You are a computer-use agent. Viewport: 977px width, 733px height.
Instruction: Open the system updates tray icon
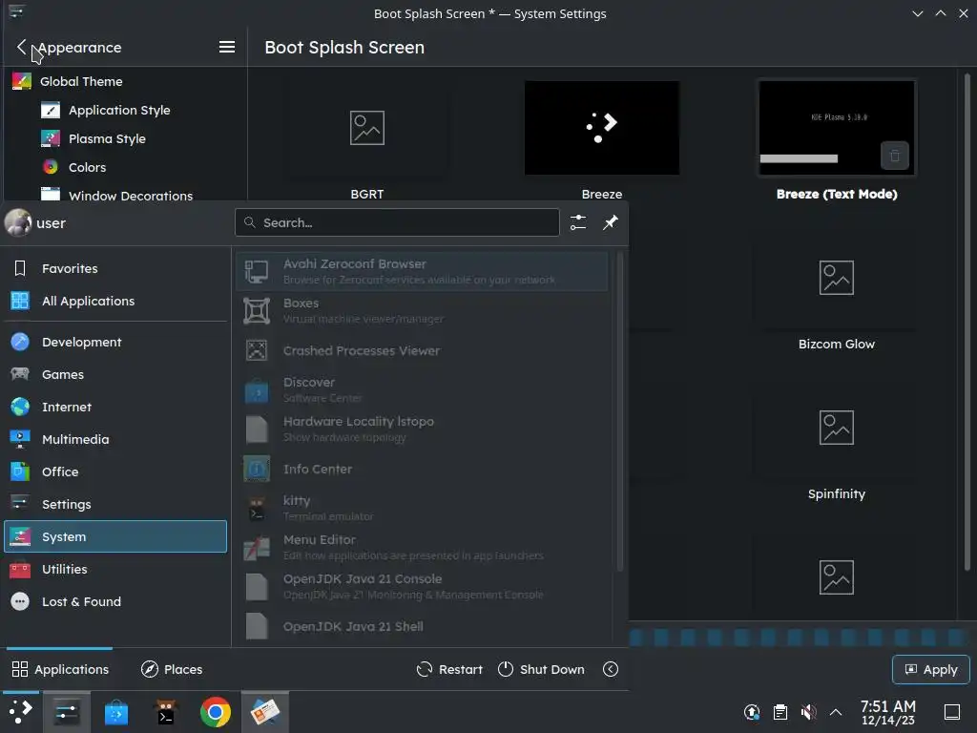(752, 712)
